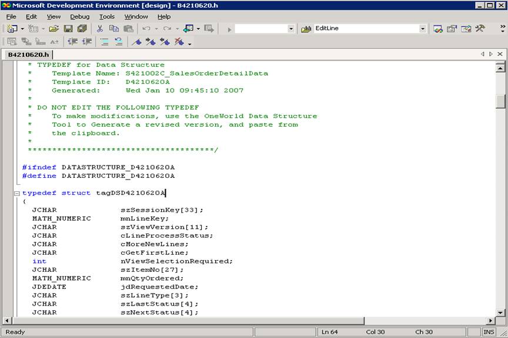Click the Add New Item icon
This screenshot has width=508, height=338.
(33, 29)
